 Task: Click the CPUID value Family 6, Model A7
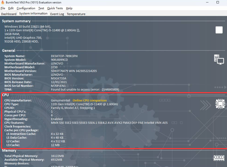(x=73, y=108)
